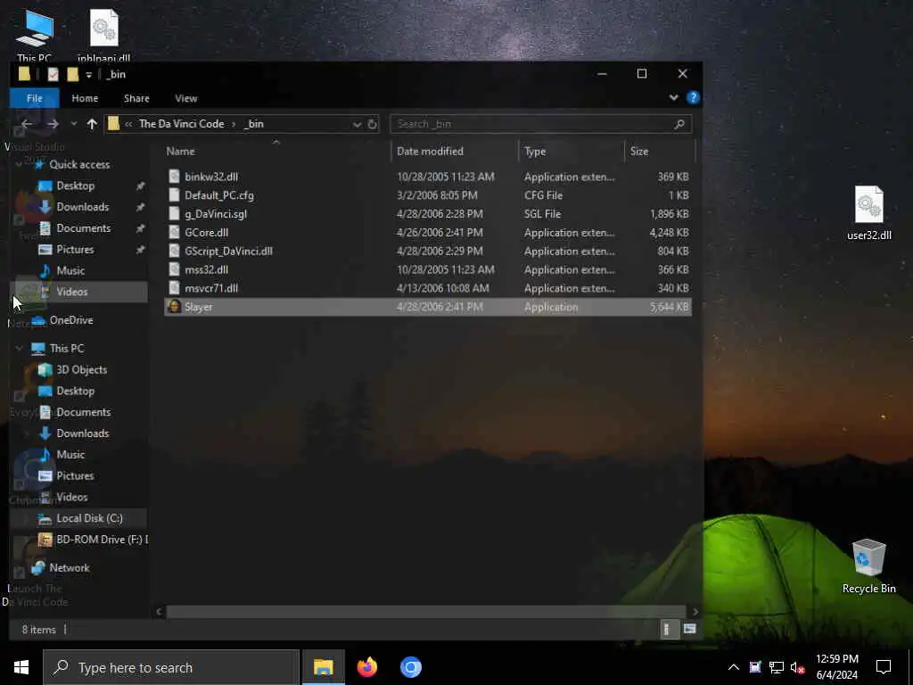The height and width of the screenshot is (685, 913).
Task: Click New folder quick access toolbar icon
Action: (72, 75)
